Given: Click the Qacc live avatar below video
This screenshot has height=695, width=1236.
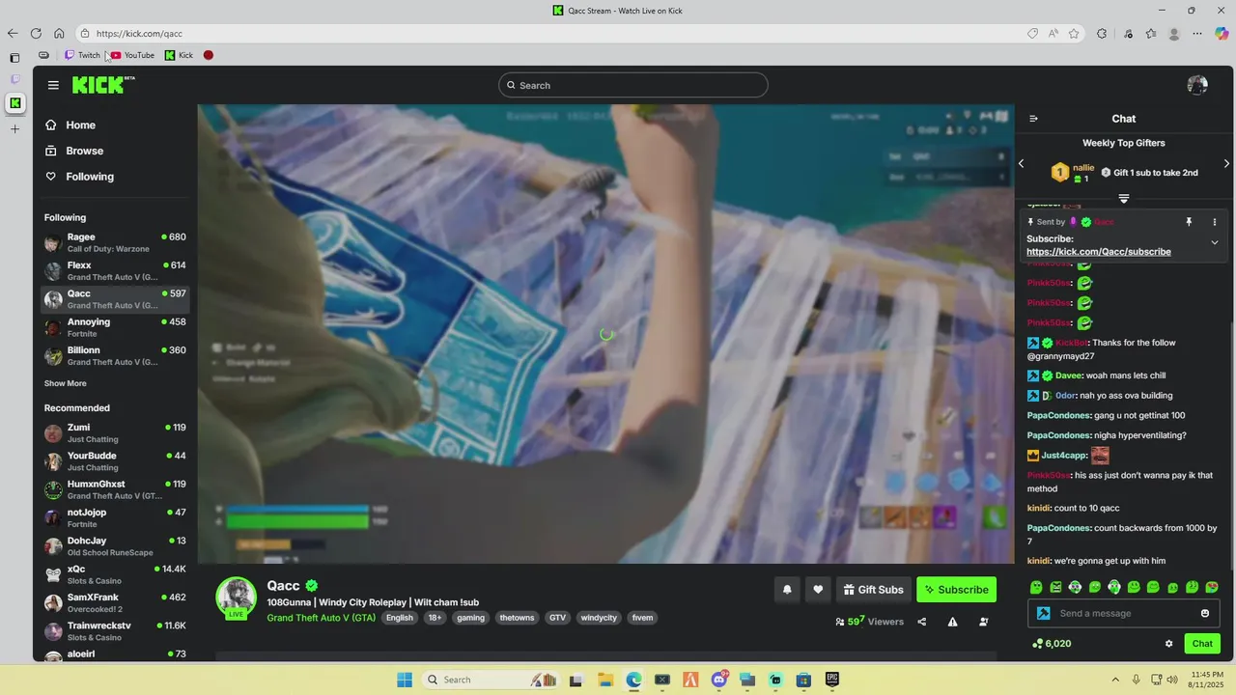Looking at the screenshot, I should [236, 598].
